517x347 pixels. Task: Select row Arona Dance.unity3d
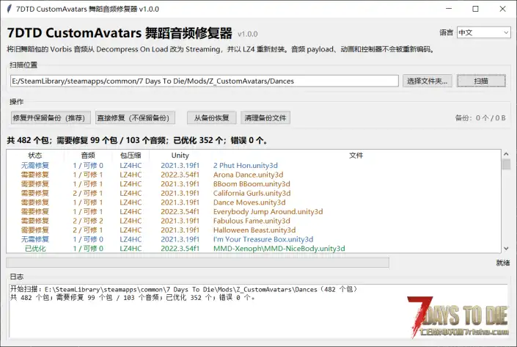(254, 175)
